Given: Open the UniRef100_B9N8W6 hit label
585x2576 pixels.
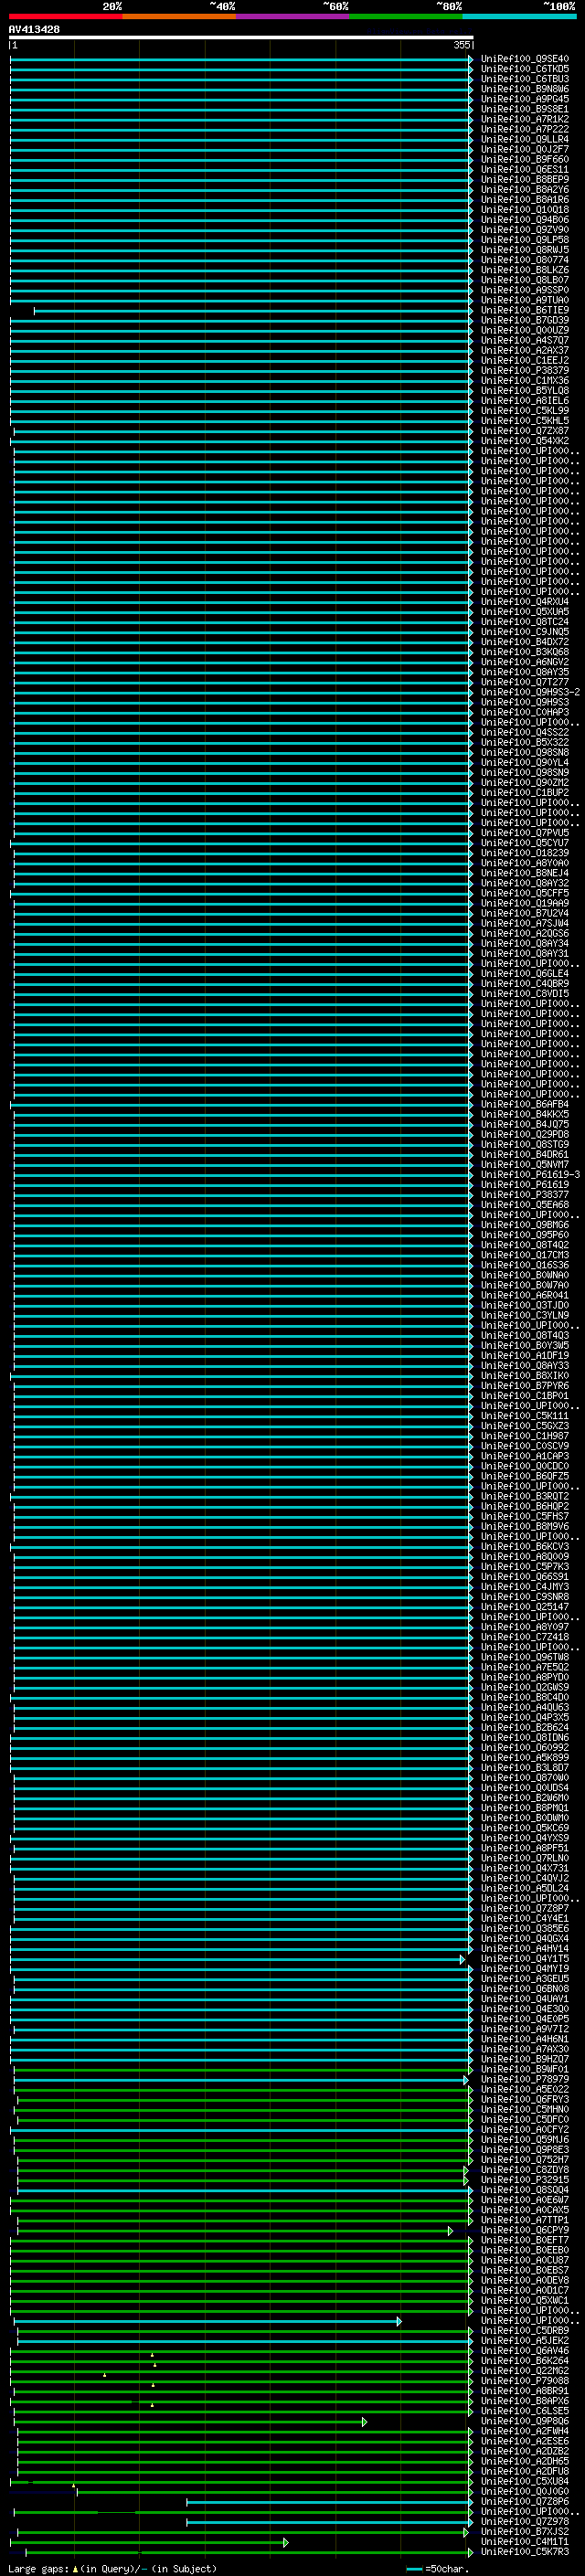Looking at the screenshot, I should pos(525,89).
